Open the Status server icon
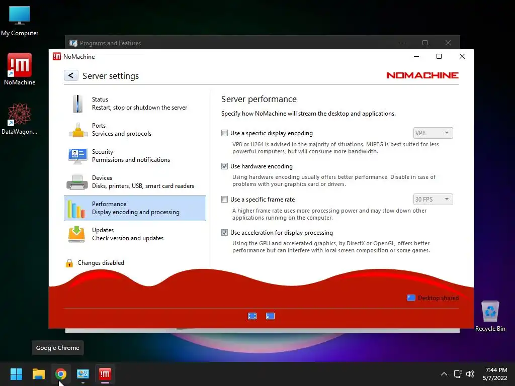The height and width of the screenshot is (386, 515). pos(77,104)
